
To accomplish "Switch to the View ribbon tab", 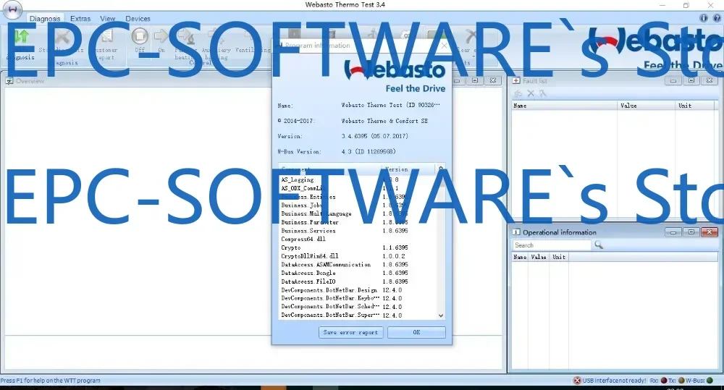I will [108, 19].
